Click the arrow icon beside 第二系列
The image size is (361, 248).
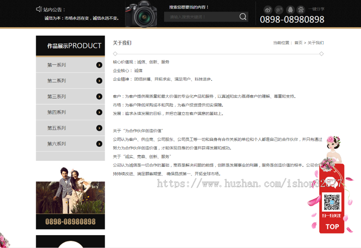(x=99, y=81)
